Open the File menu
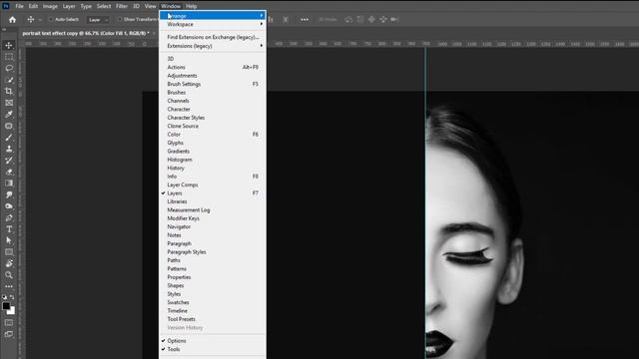The image size is (639, 359). coord(19,6)
